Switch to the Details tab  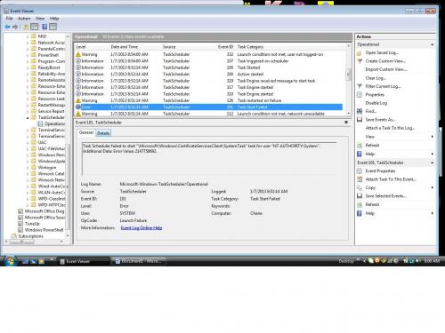coord(103,133)
